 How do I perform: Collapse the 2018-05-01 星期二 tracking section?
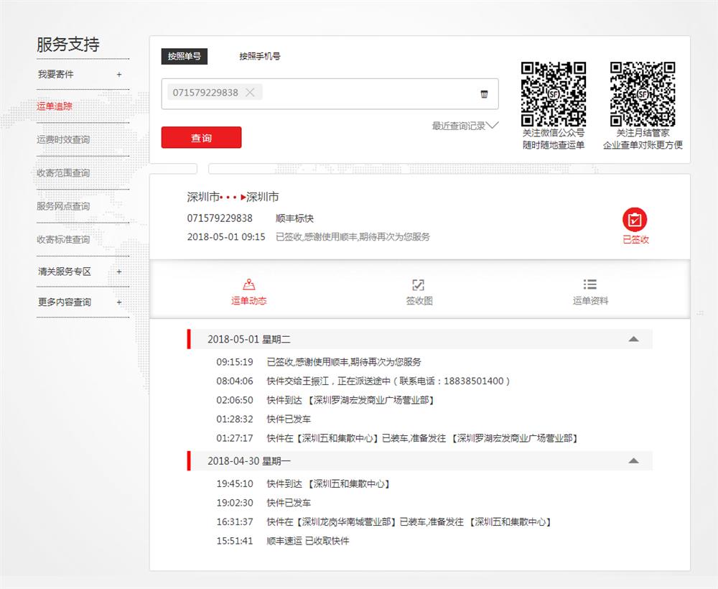point(634,339)
